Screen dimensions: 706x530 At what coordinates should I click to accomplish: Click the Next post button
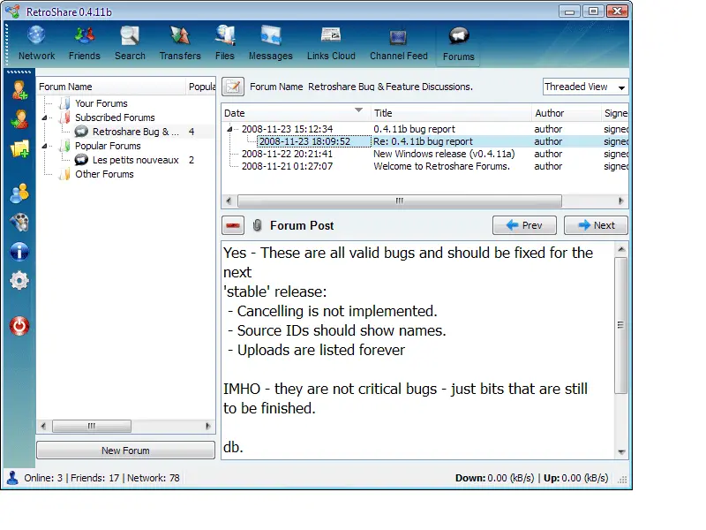[x=596, y=225]
